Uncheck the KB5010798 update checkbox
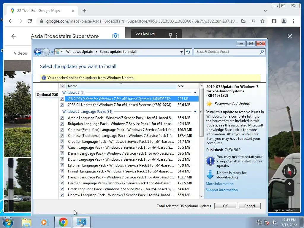 pos(62,105)
